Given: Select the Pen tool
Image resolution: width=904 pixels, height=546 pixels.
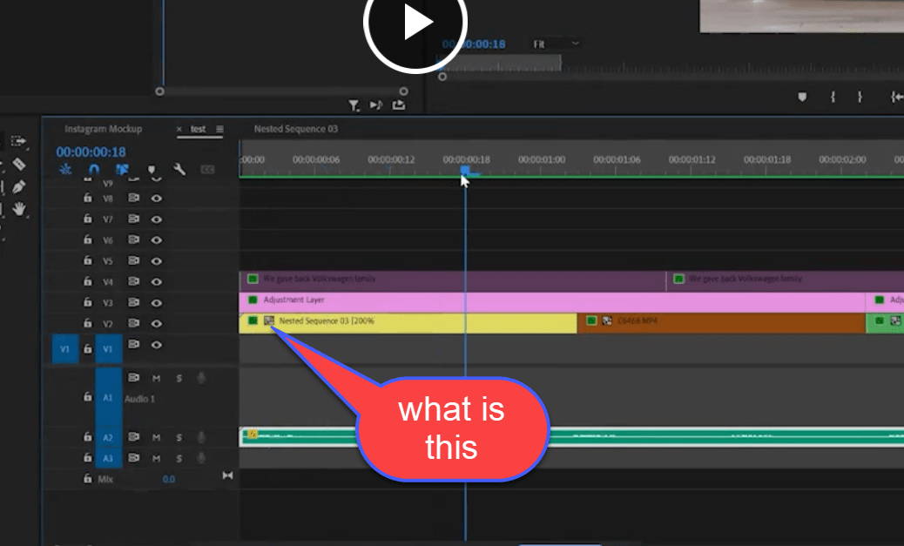Looking at the screenshot, I should coord(18,187).
